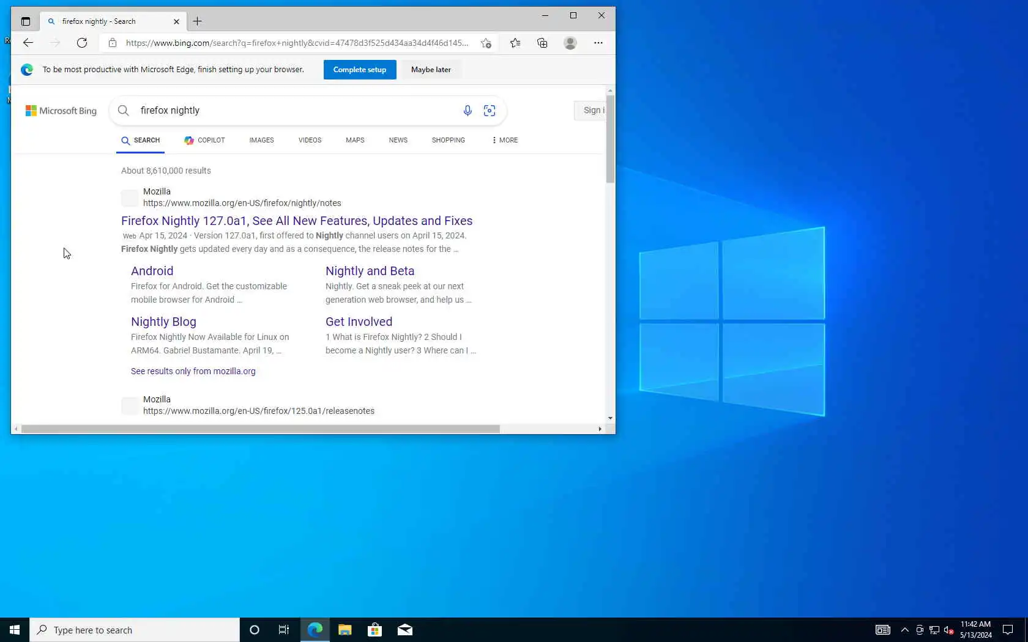Click the mozilla.org/en-US/firefox/nightly/notes URL text
The width and height of the screenshot is (1028, 642).
pyautogui.click(x=242, y=203)
